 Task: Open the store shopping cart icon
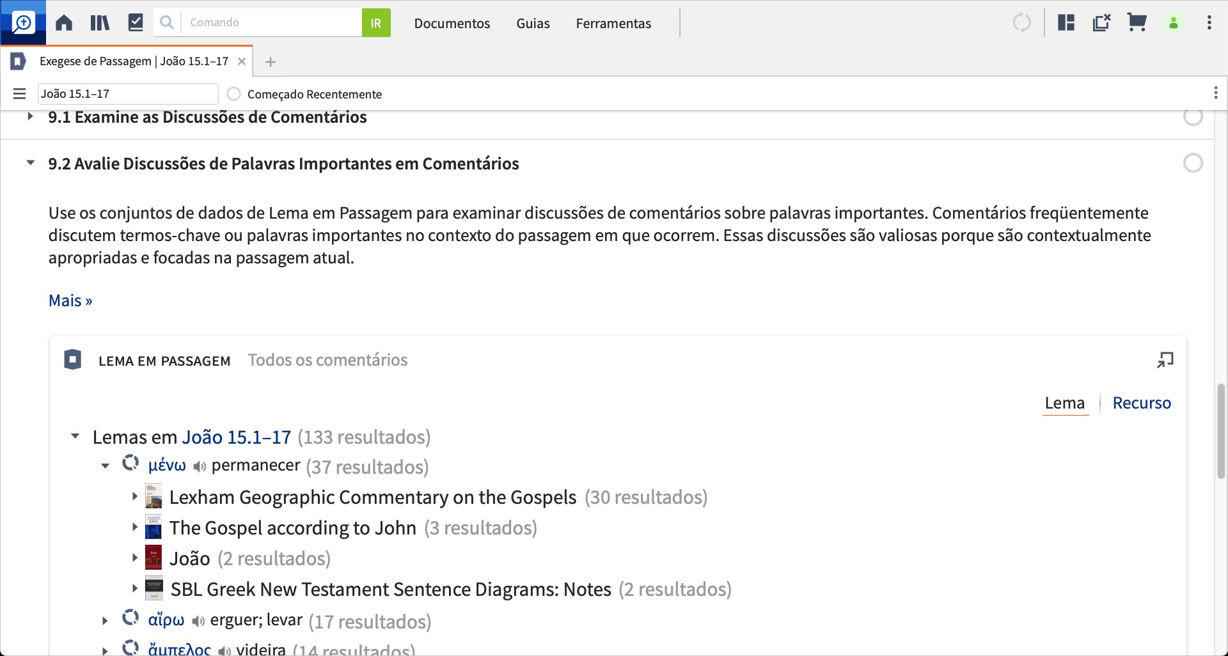pos(1137,23)
